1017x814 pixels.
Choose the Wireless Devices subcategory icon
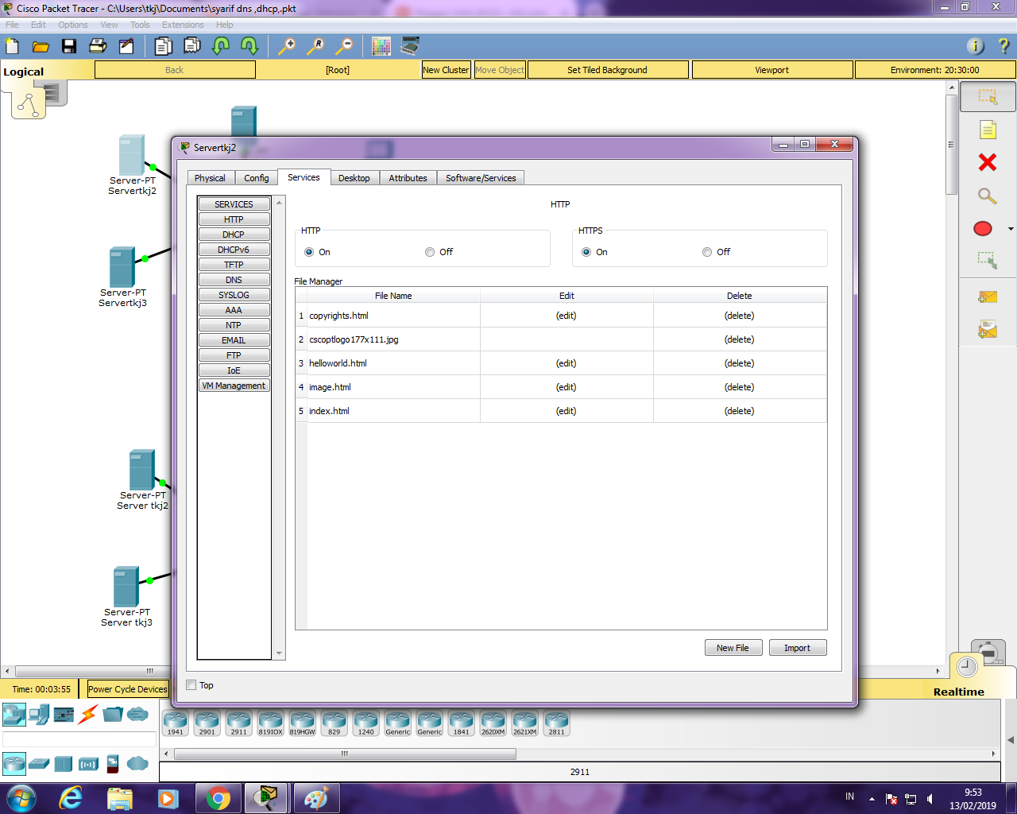[x=88, y=764]
